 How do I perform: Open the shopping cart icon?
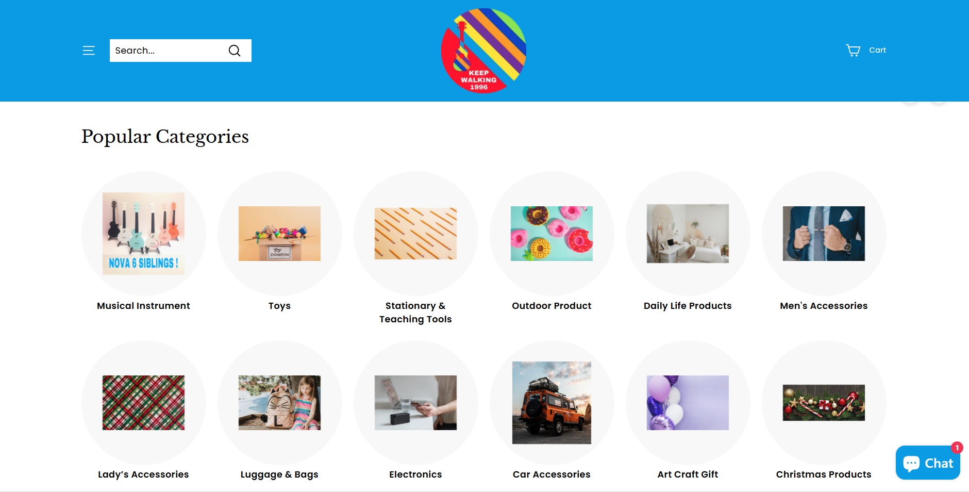(853, 50)
